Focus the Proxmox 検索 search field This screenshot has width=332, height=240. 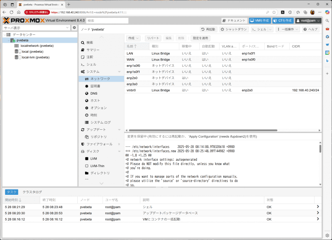click(x=107, y=20)
